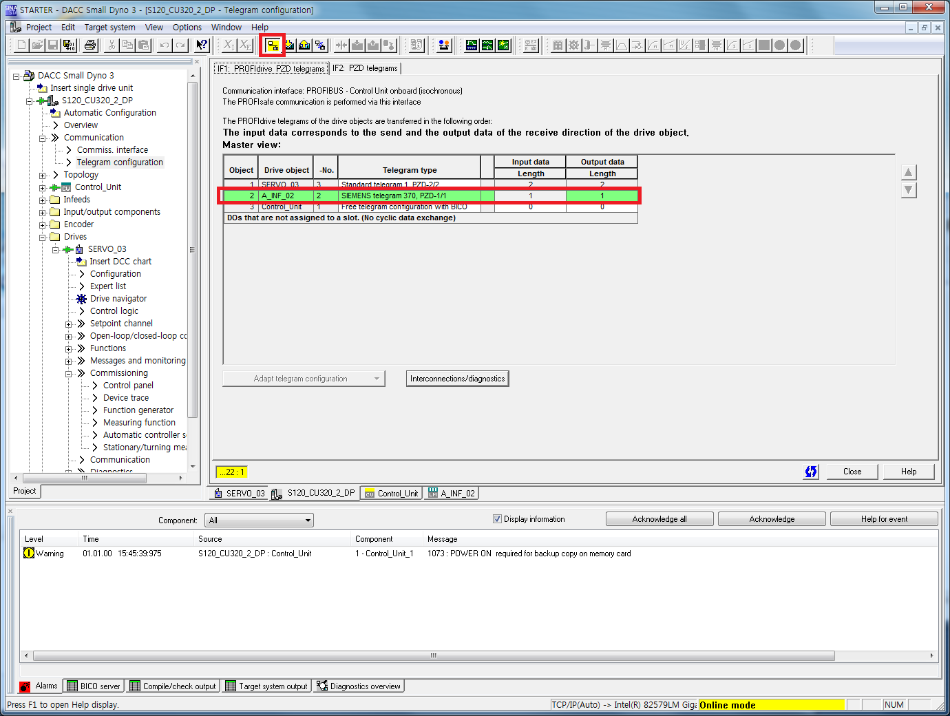Click the Open project folder icon
950x716 pixels.
(x=37, y=45)
